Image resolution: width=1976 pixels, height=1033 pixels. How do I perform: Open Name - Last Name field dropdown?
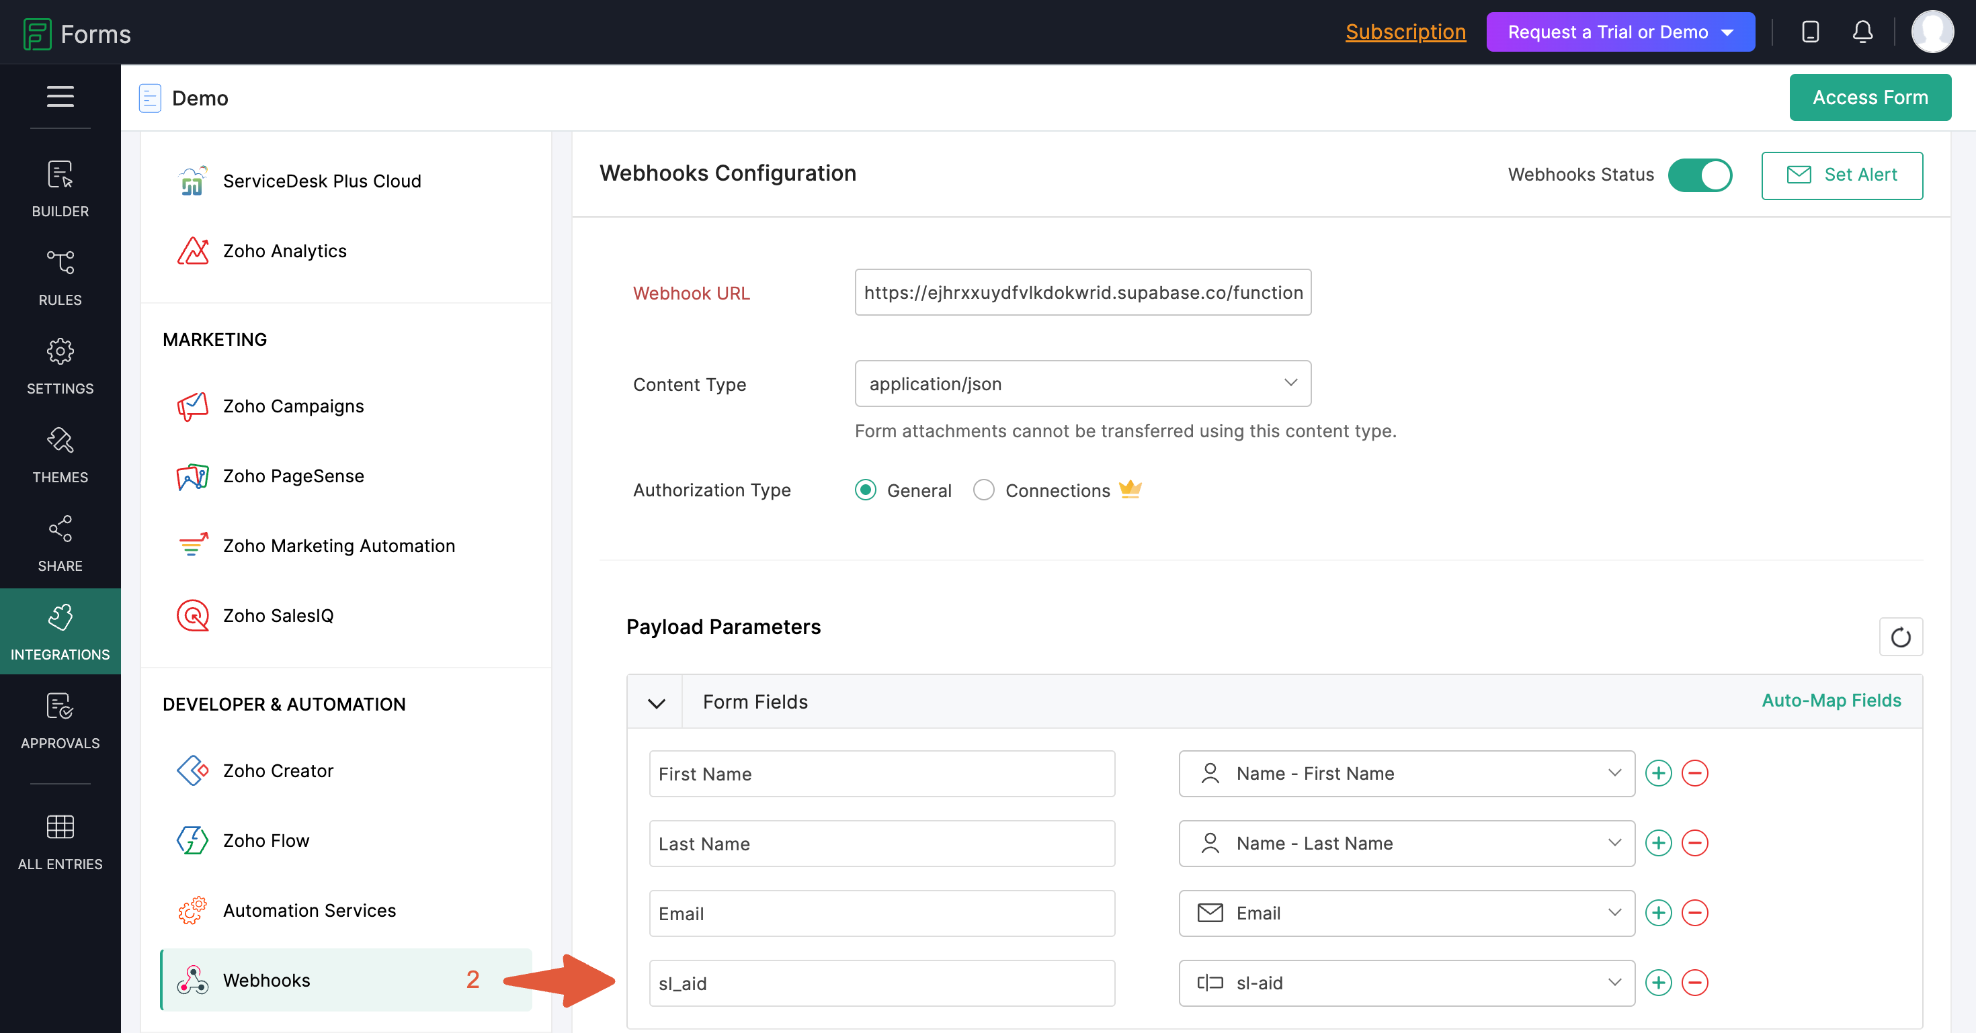click(x=1406, y=843)
